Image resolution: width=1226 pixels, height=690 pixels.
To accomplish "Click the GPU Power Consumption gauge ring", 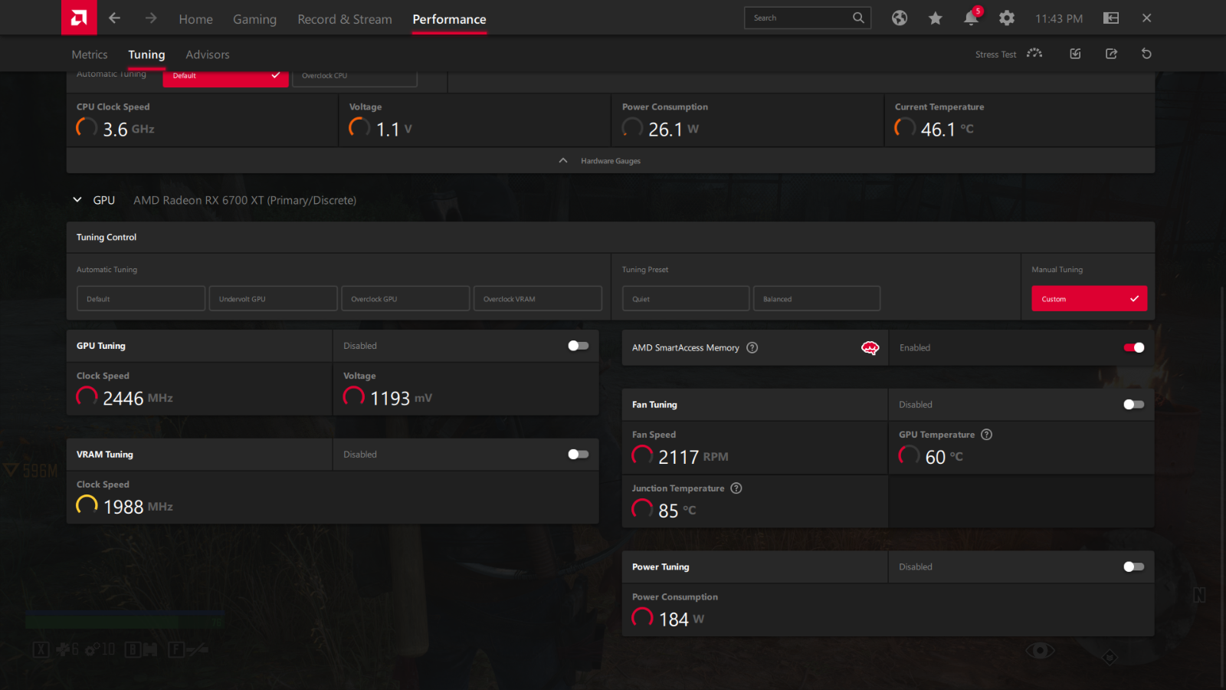I will coord(642,617).
